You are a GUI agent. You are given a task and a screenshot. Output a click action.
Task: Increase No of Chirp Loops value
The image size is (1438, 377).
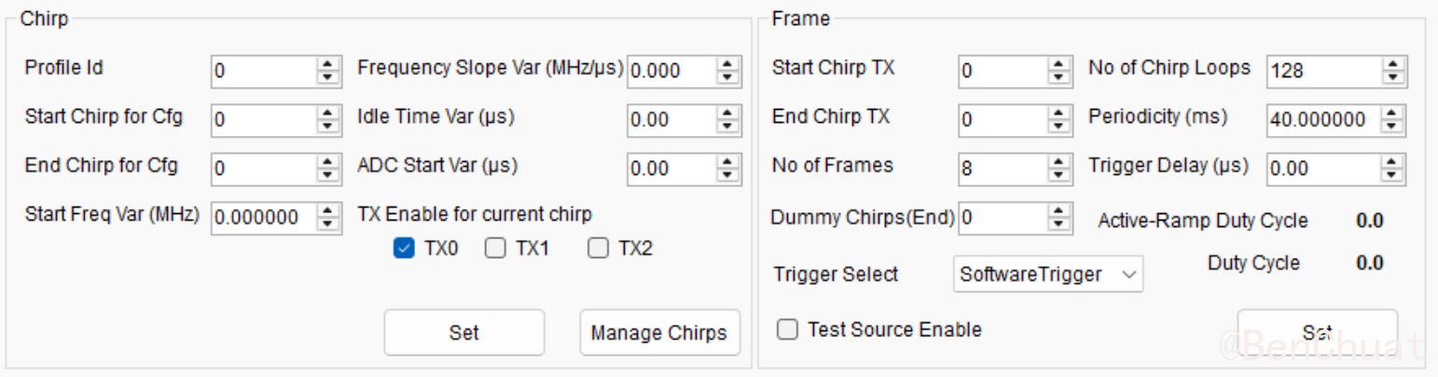tap(1392, 64)
